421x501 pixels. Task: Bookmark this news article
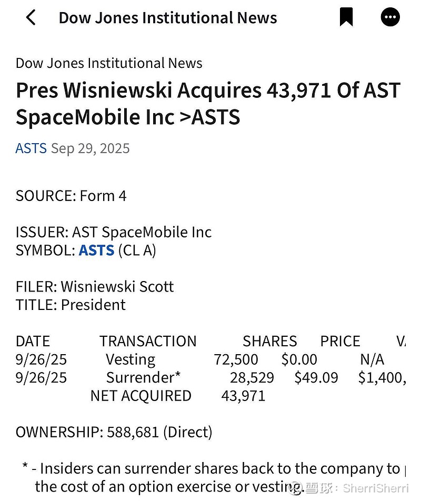(346, 17)
